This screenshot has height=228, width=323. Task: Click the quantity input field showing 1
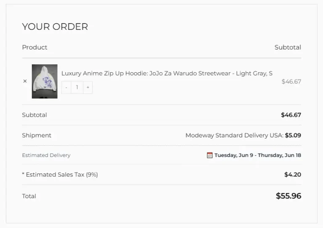(x=77, y=88)
